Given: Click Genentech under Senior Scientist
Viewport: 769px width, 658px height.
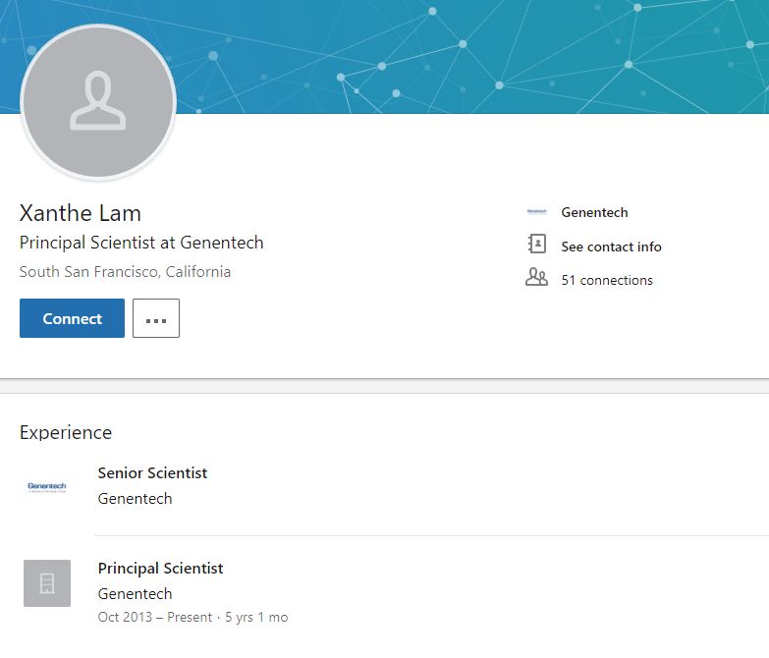Looking at the screenshot, I should [135, 499].
